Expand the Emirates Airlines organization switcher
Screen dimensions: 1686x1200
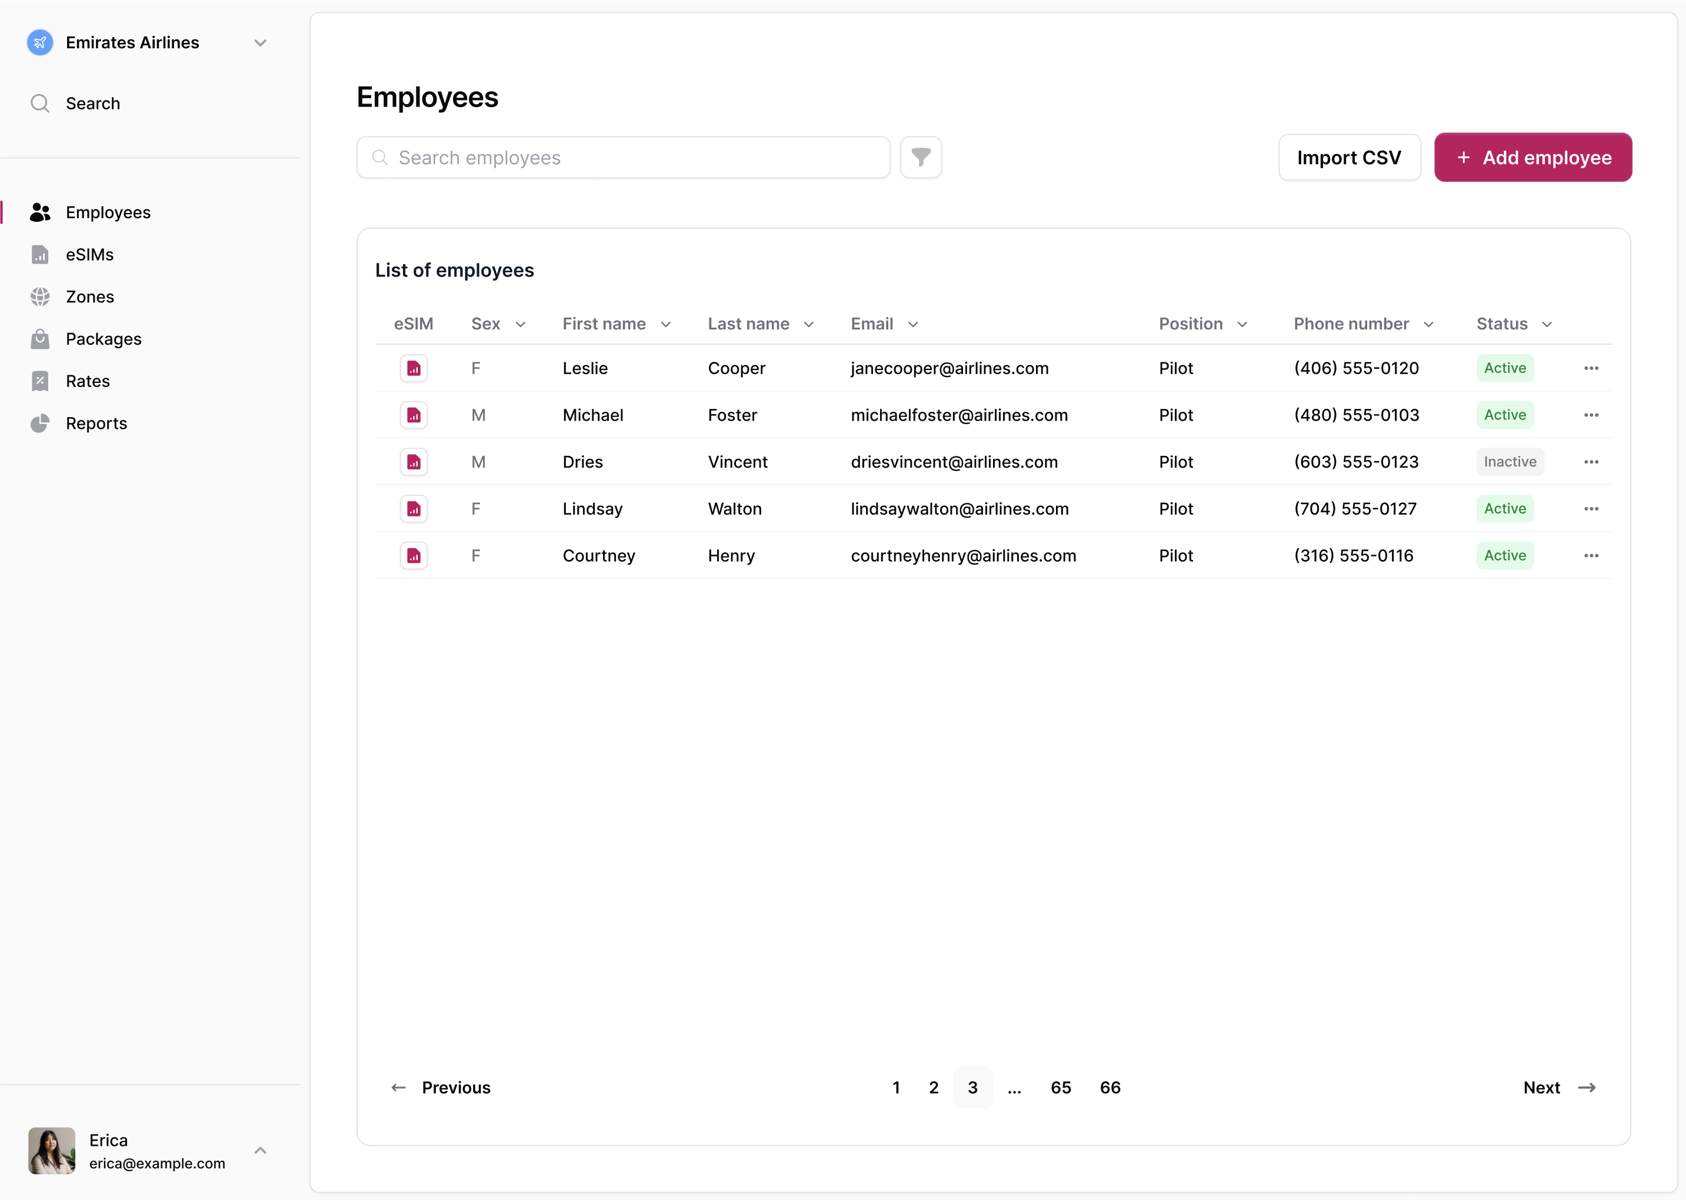[260, 43]
